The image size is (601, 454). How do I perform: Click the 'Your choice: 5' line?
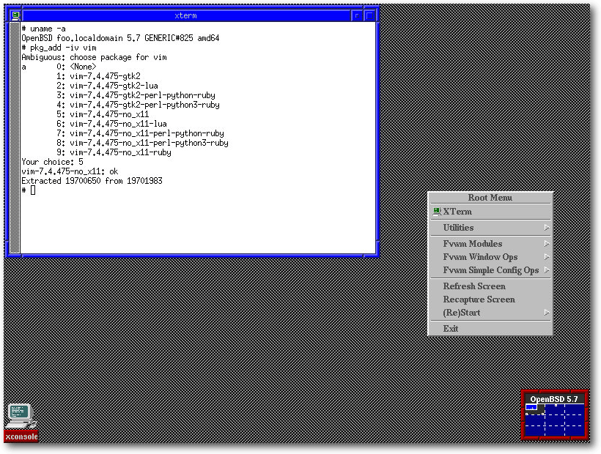52,162
